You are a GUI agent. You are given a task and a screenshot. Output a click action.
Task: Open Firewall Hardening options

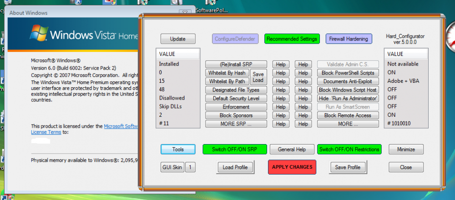(349, 39)
